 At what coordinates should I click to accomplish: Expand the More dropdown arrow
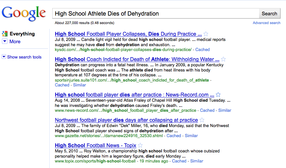pos(5,42)
